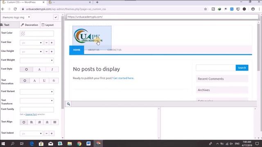Viewport: 262px width, 147px height.
Task: Click the browser address bar URL
Action: point(66,9)
